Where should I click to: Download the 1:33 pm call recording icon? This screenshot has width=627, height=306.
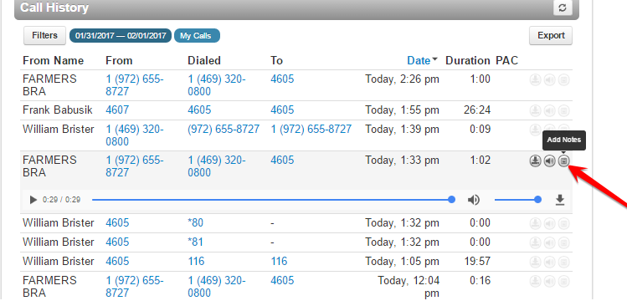pyautogui.click(x=536, y=161)
